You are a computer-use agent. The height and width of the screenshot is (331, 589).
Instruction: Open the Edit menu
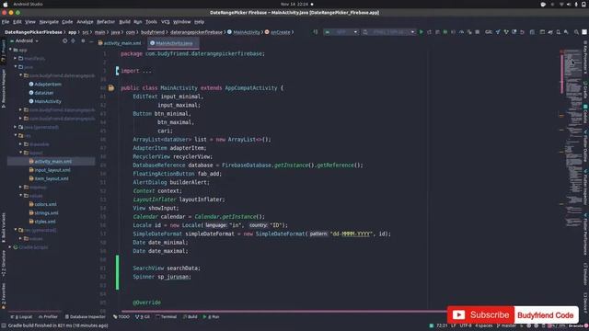pos(17,22)
